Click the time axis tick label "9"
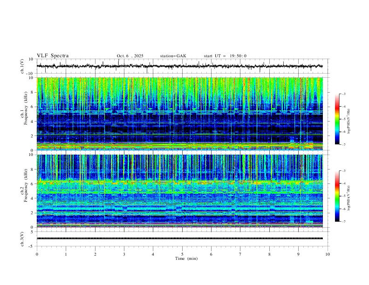The image size is (369, 285). (298, 254)
